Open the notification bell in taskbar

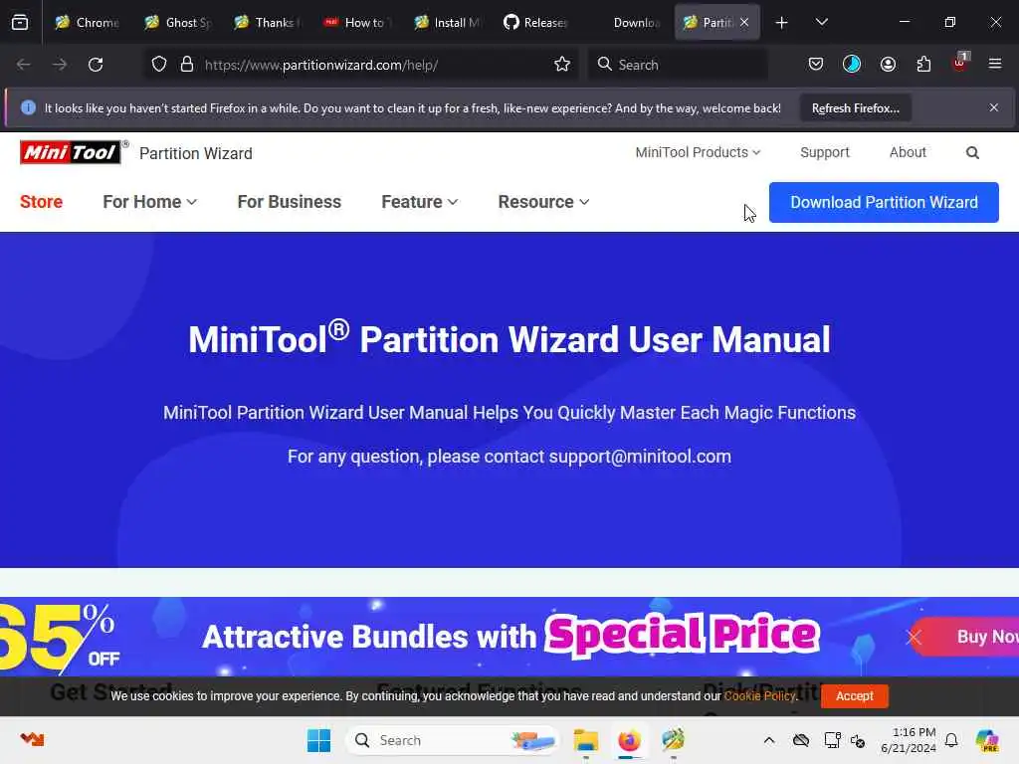(x=951, y=740)
